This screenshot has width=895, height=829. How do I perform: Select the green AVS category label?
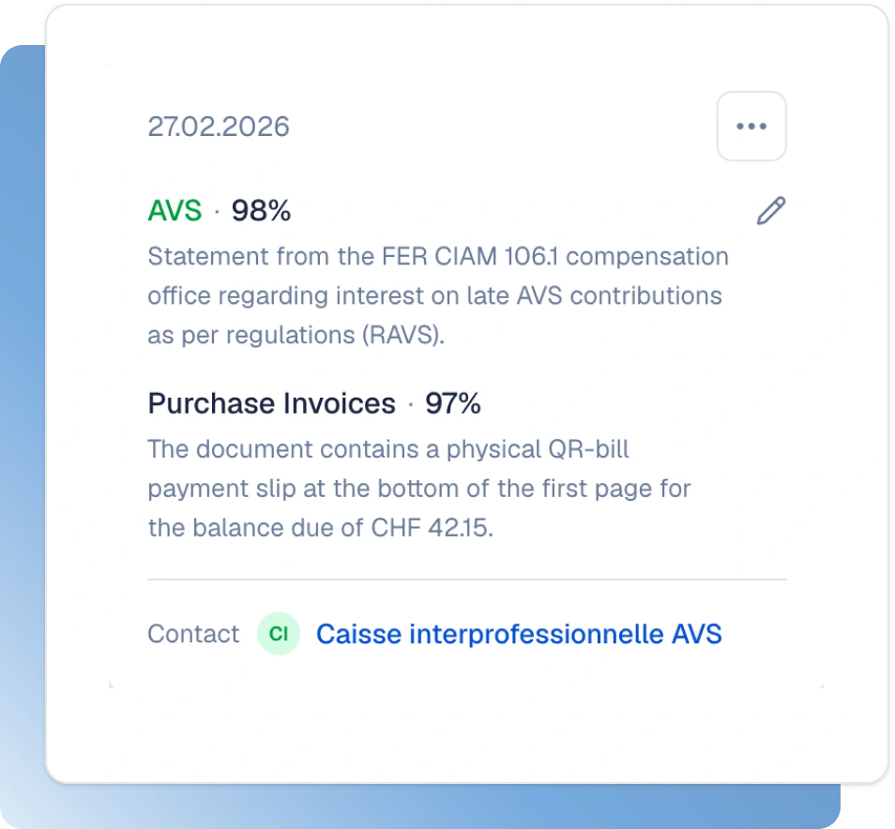pos(174,210)
